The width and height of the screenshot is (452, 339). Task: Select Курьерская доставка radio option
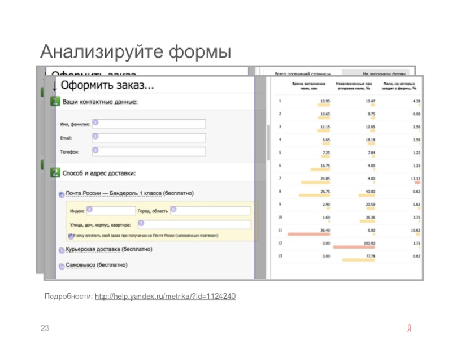click(x=62, y=250)
